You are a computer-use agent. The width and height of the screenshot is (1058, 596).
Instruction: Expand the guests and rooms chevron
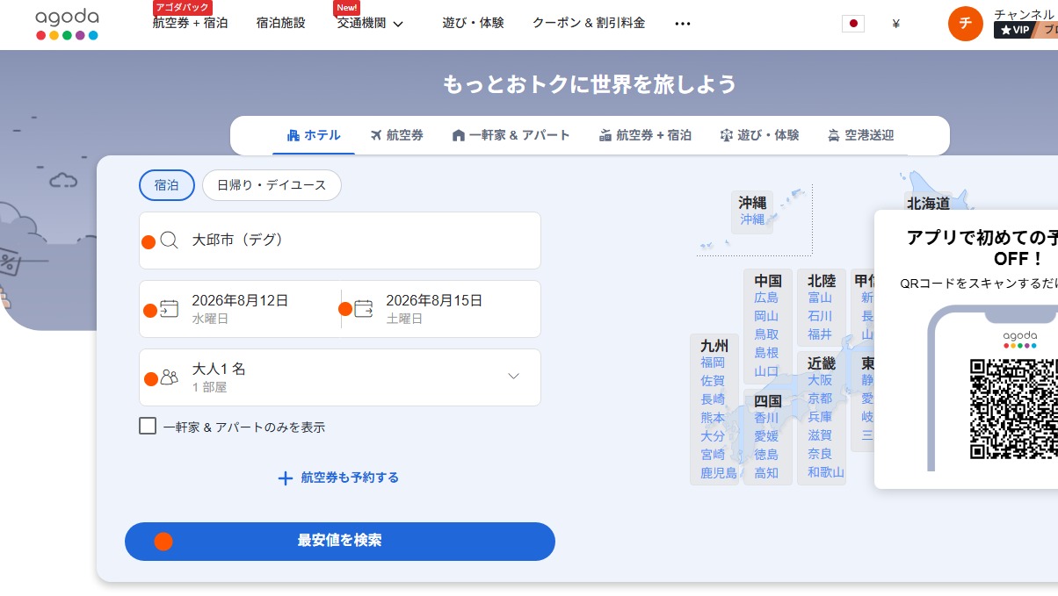[514, 377]
